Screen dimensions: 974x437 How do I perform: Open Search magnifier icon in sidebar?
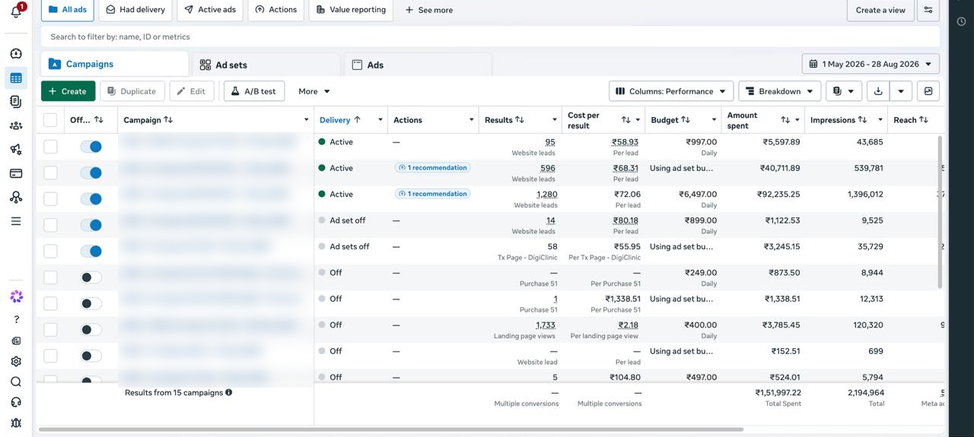coord(16,382)
